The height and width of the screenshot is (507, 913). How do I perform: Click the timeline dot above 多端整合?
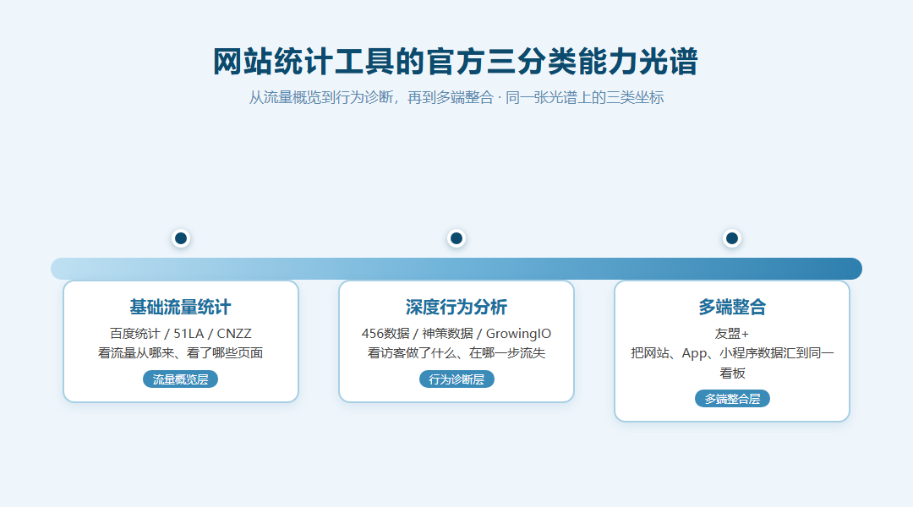pyautogui.click(x=732, y=238)
